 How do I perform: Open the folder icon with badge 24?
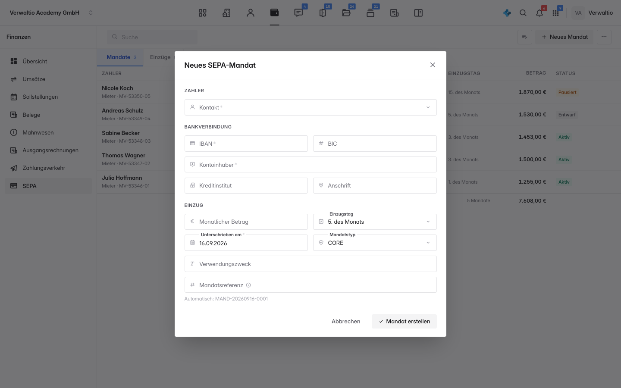(346, 13)
